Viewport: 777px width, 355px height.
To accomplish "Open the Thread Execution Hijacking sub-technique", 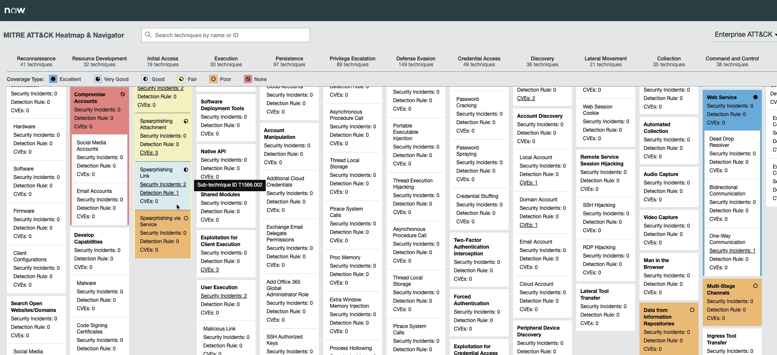I will click(x=413, y=184).
